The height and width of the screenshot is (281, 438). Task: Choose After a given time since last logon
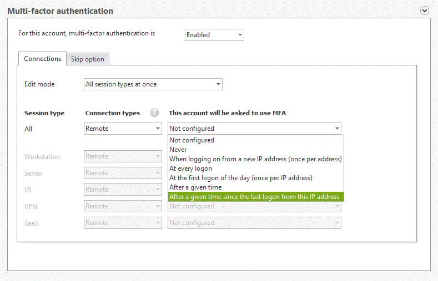point(256,197)
